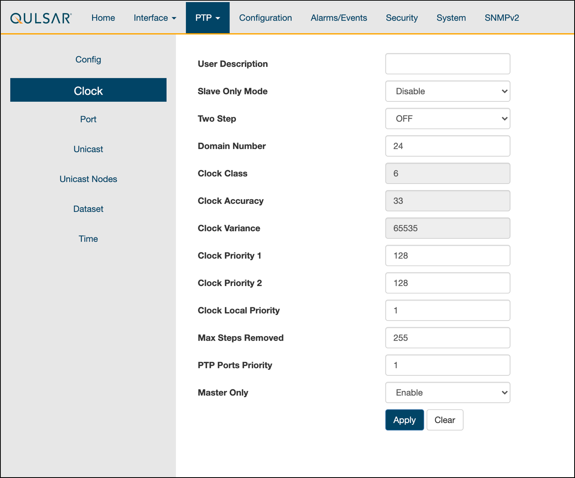Select the SNMPv2 menu item
The width and height of the screenshot is (575, 478).
tap(502, 18)
